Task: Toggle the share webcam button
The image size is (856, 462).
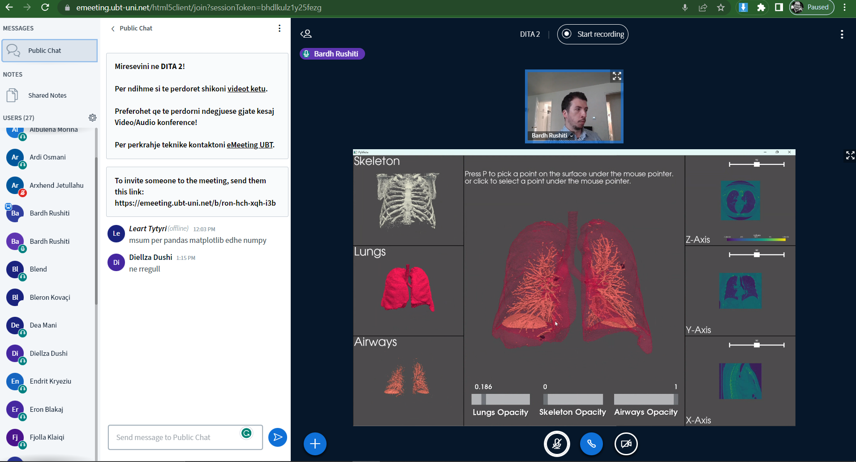Action: [626, 444]
